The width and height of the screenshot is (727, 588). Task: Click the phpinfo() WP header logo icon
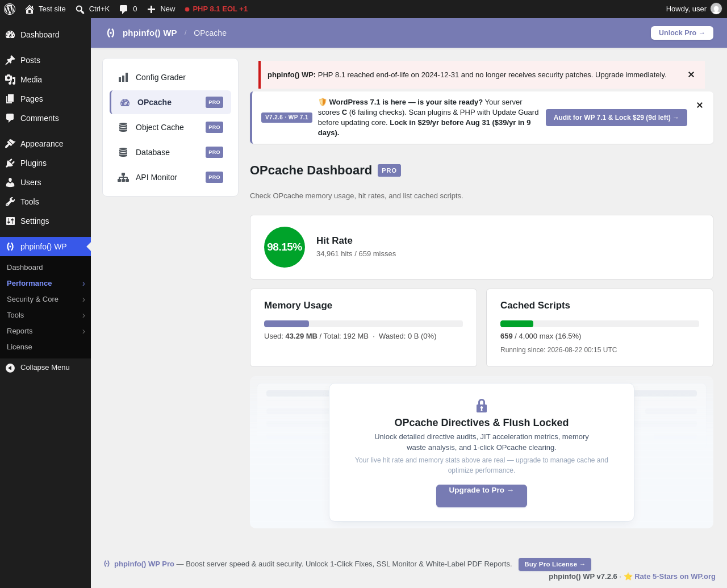coord(111,33)
